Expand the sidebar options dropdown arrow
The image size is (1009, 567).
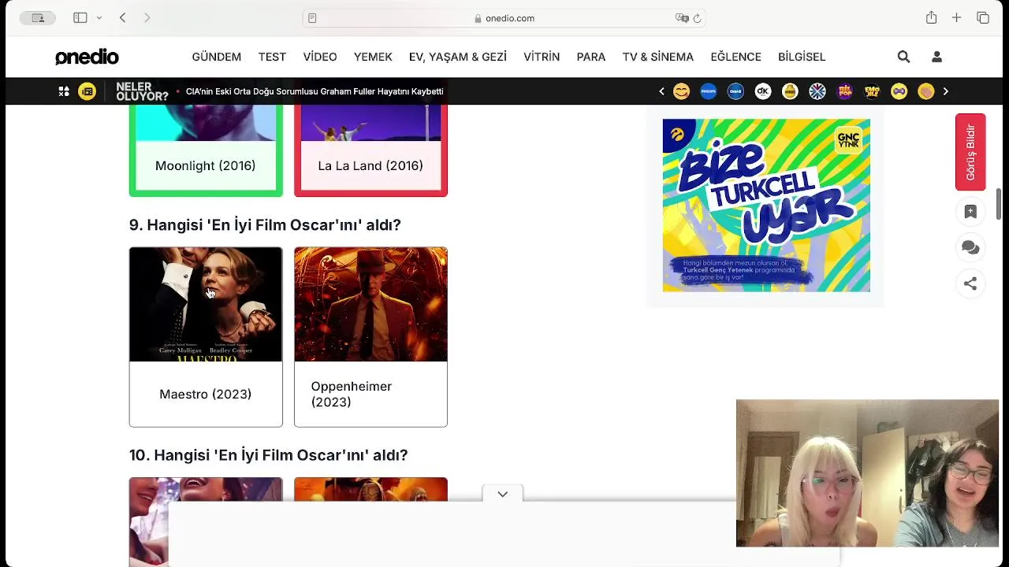(x=99, y=17)
